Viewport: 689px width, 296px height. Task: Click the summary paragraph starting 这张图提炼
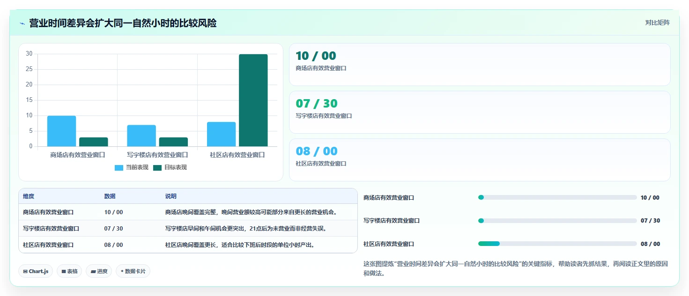point(515,268)
